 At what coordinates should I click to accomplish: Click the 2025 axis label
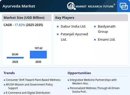click(x=15, y=62)
